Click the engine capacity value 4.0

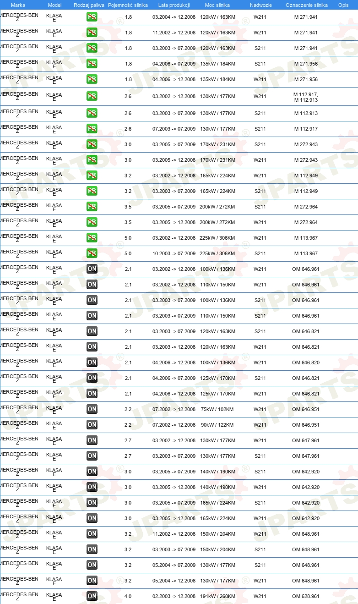[128, 597]
